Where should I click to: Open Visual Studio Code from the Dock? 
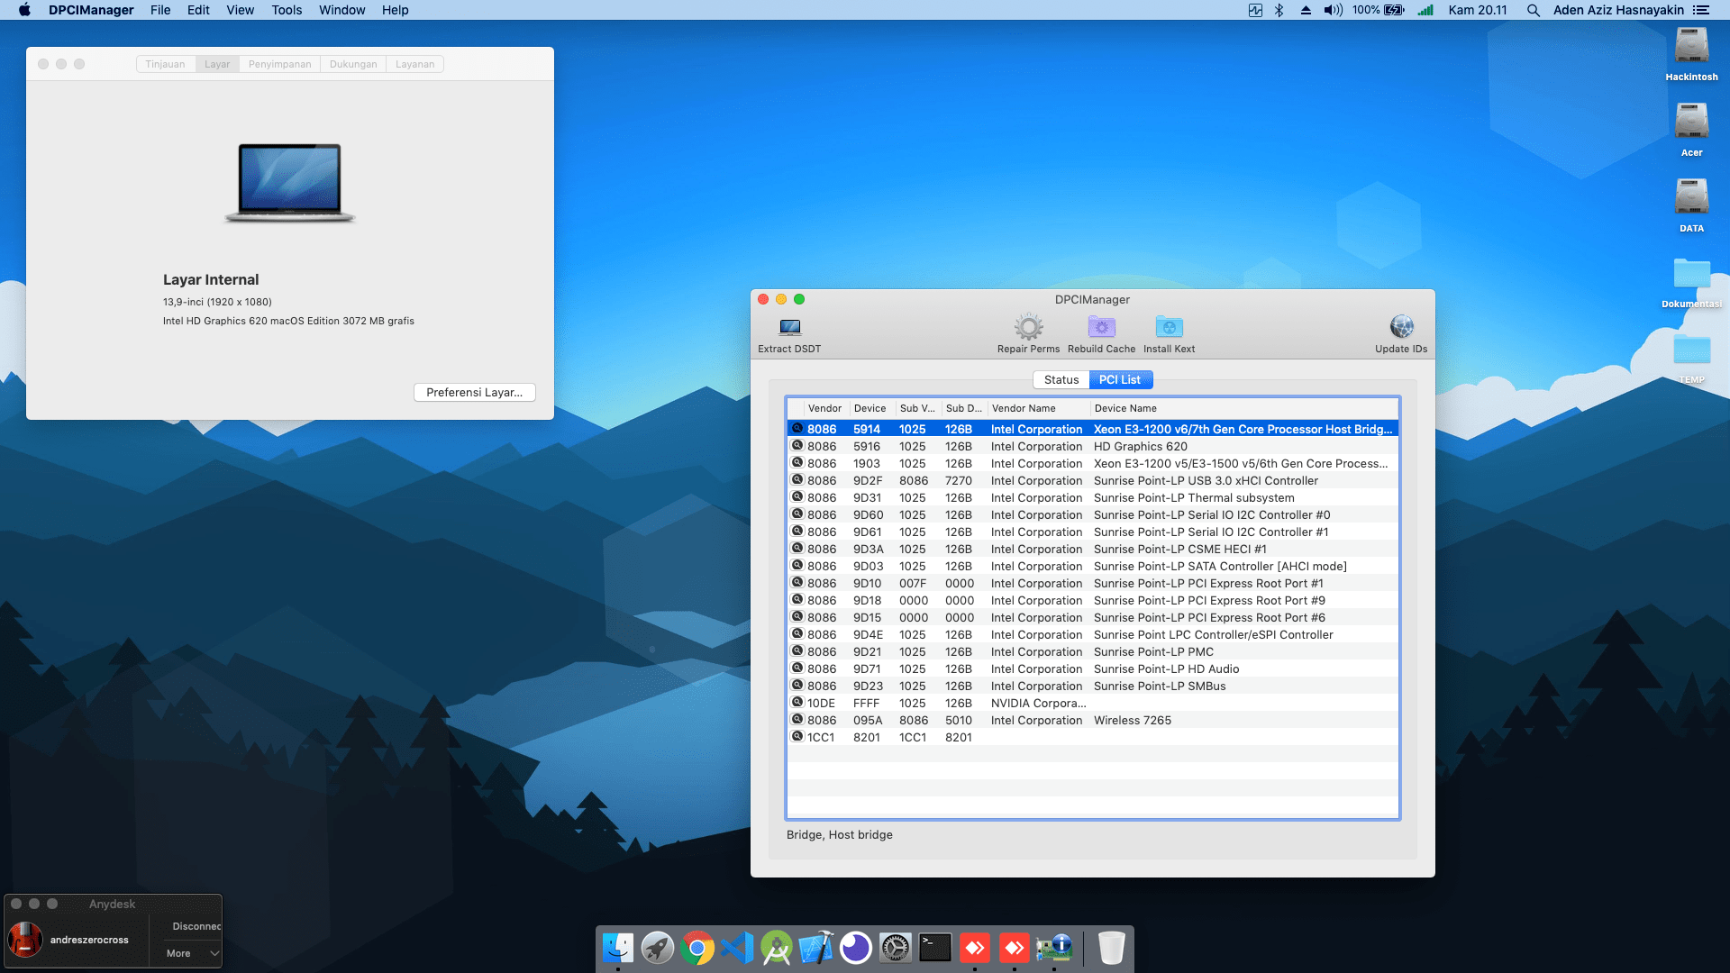[737, 948]
